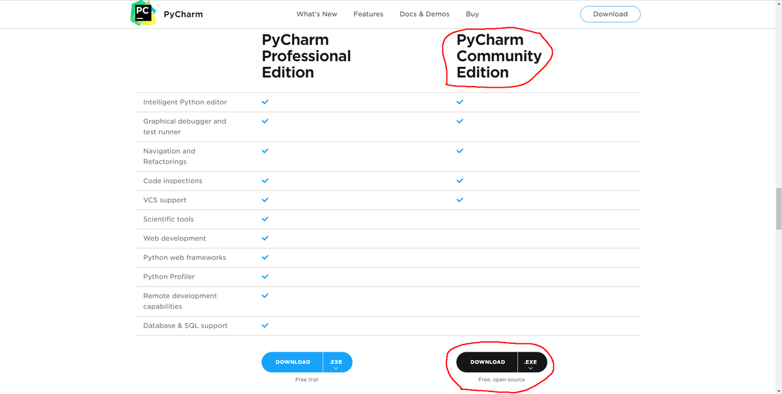Open the What's New menu item
This screenshot has width=782, height=394.
click(317, 14)
